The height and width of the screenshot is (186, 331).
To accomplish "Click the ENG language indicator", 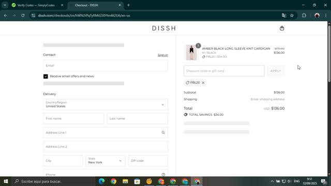I will (296, 181).
